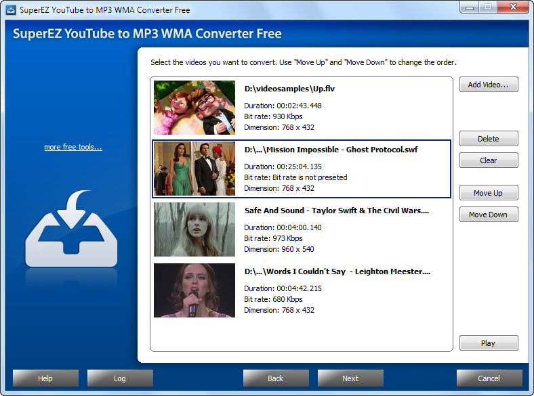Click the Bit rate: 930 Kbps text
534x396 pixels.
[x=273, y=116]
